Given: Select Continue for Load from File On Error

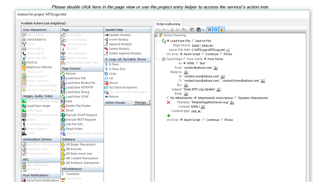Looking at the screenshot, I should (x=203, y=54).
